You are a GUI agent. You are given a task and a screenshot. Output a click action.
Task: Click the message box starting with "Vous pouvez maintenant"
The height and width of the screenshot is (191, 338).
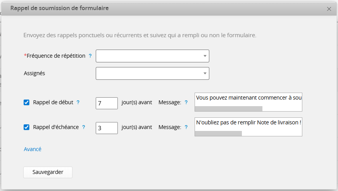[248, 98]
